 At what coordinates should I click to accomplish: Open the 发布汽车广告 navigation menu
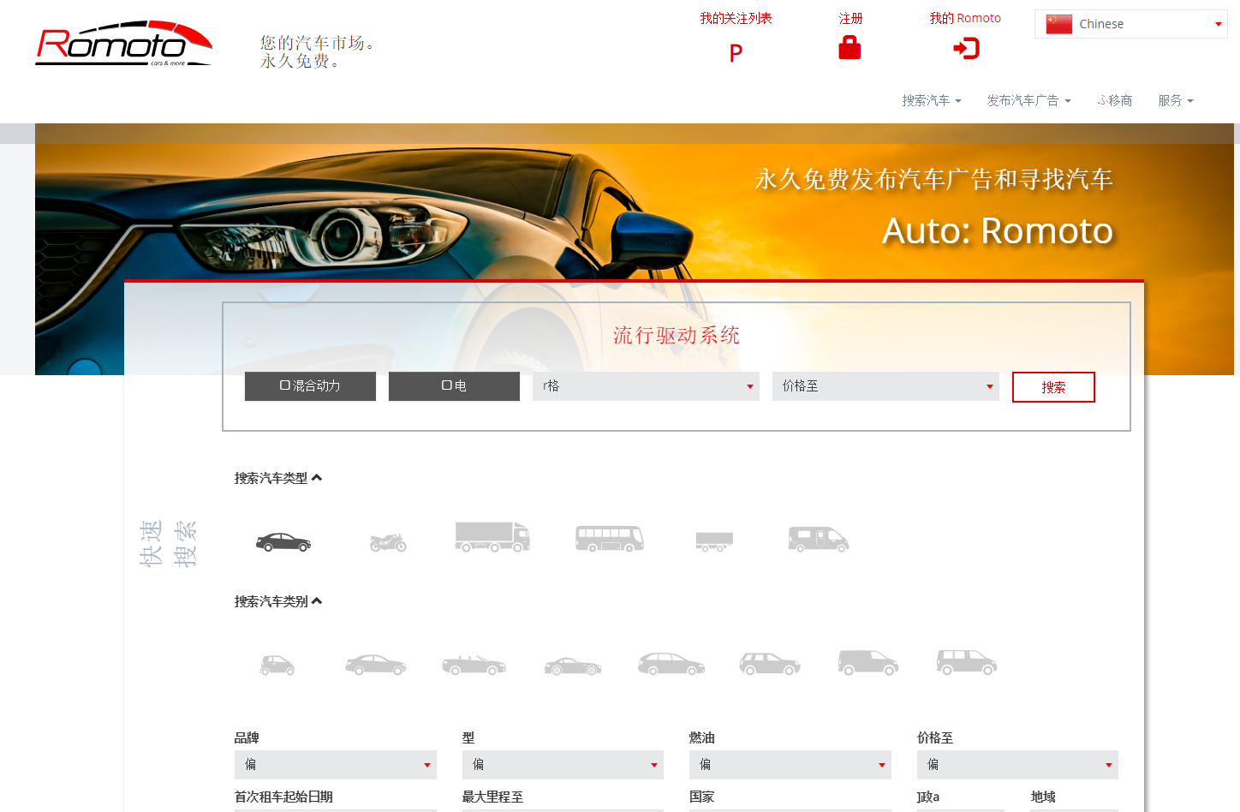[x=1028, y=100]
